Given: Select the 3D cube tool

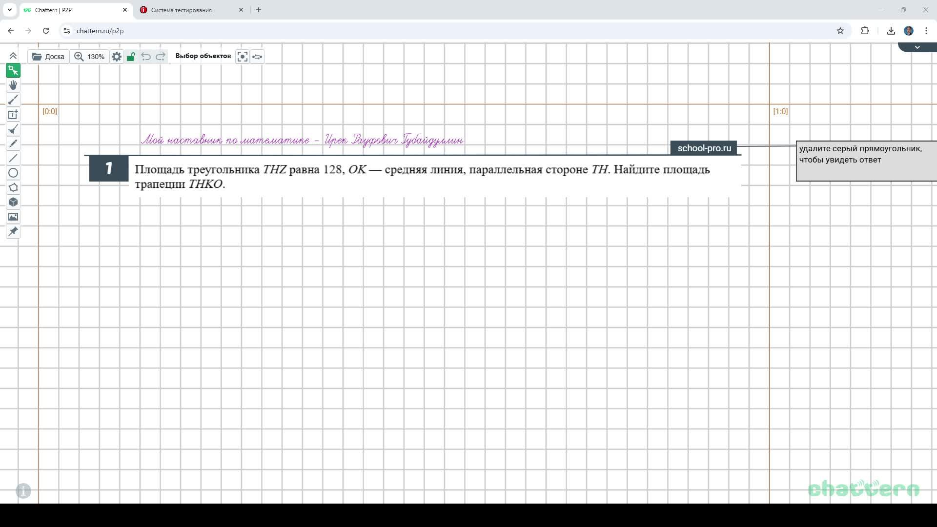Looking at the screenshot, I should click(13, 202).
